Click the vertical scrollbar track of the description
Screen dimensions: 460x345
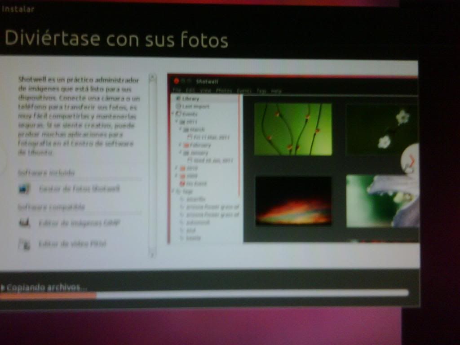click(x=152, y=166)
